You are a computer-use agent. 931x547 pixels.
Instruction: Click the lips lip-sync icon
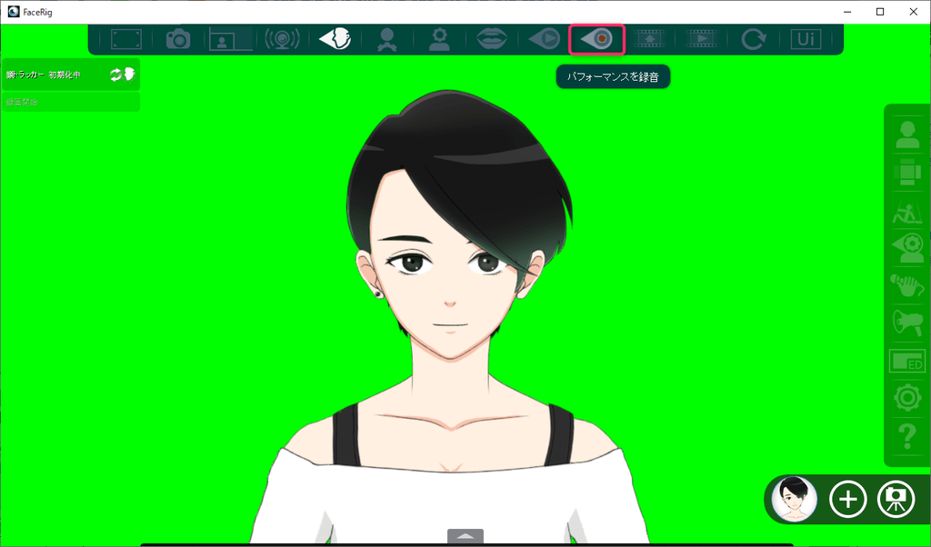tap(492, 39)
